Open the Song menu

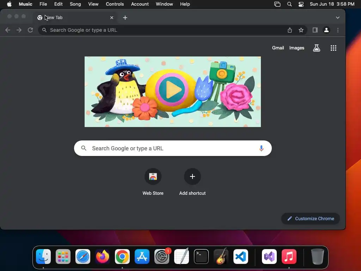pyautogui.click(x=75, y=4)
